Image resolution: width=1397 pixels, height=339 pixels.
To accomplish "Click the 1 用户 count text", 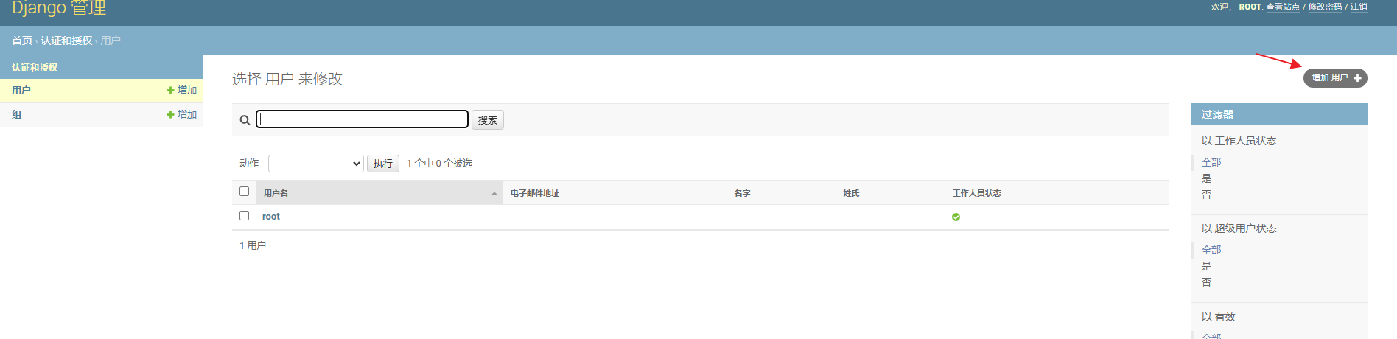I will point(253,245).
